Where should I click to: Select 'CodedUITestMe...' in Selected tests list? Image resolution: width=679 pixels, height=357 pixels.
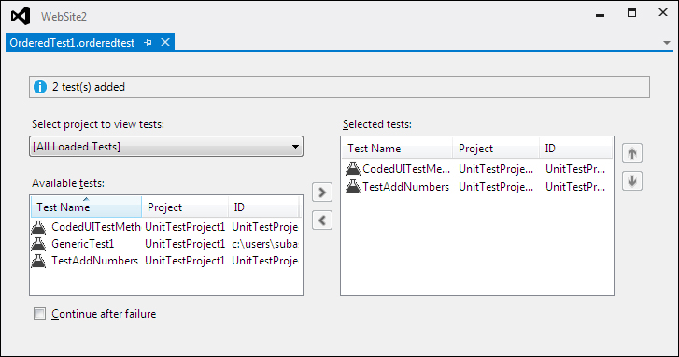(x=406, y=169)
